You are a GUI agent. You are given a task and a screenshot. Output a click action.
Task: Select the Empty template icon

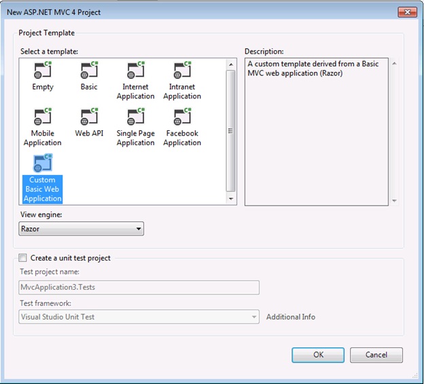(x=43, y=70)
